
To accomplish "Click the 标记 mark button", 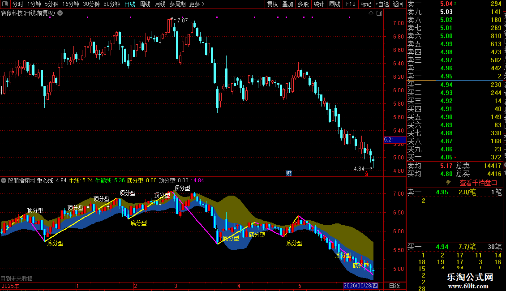I will 366,4.
